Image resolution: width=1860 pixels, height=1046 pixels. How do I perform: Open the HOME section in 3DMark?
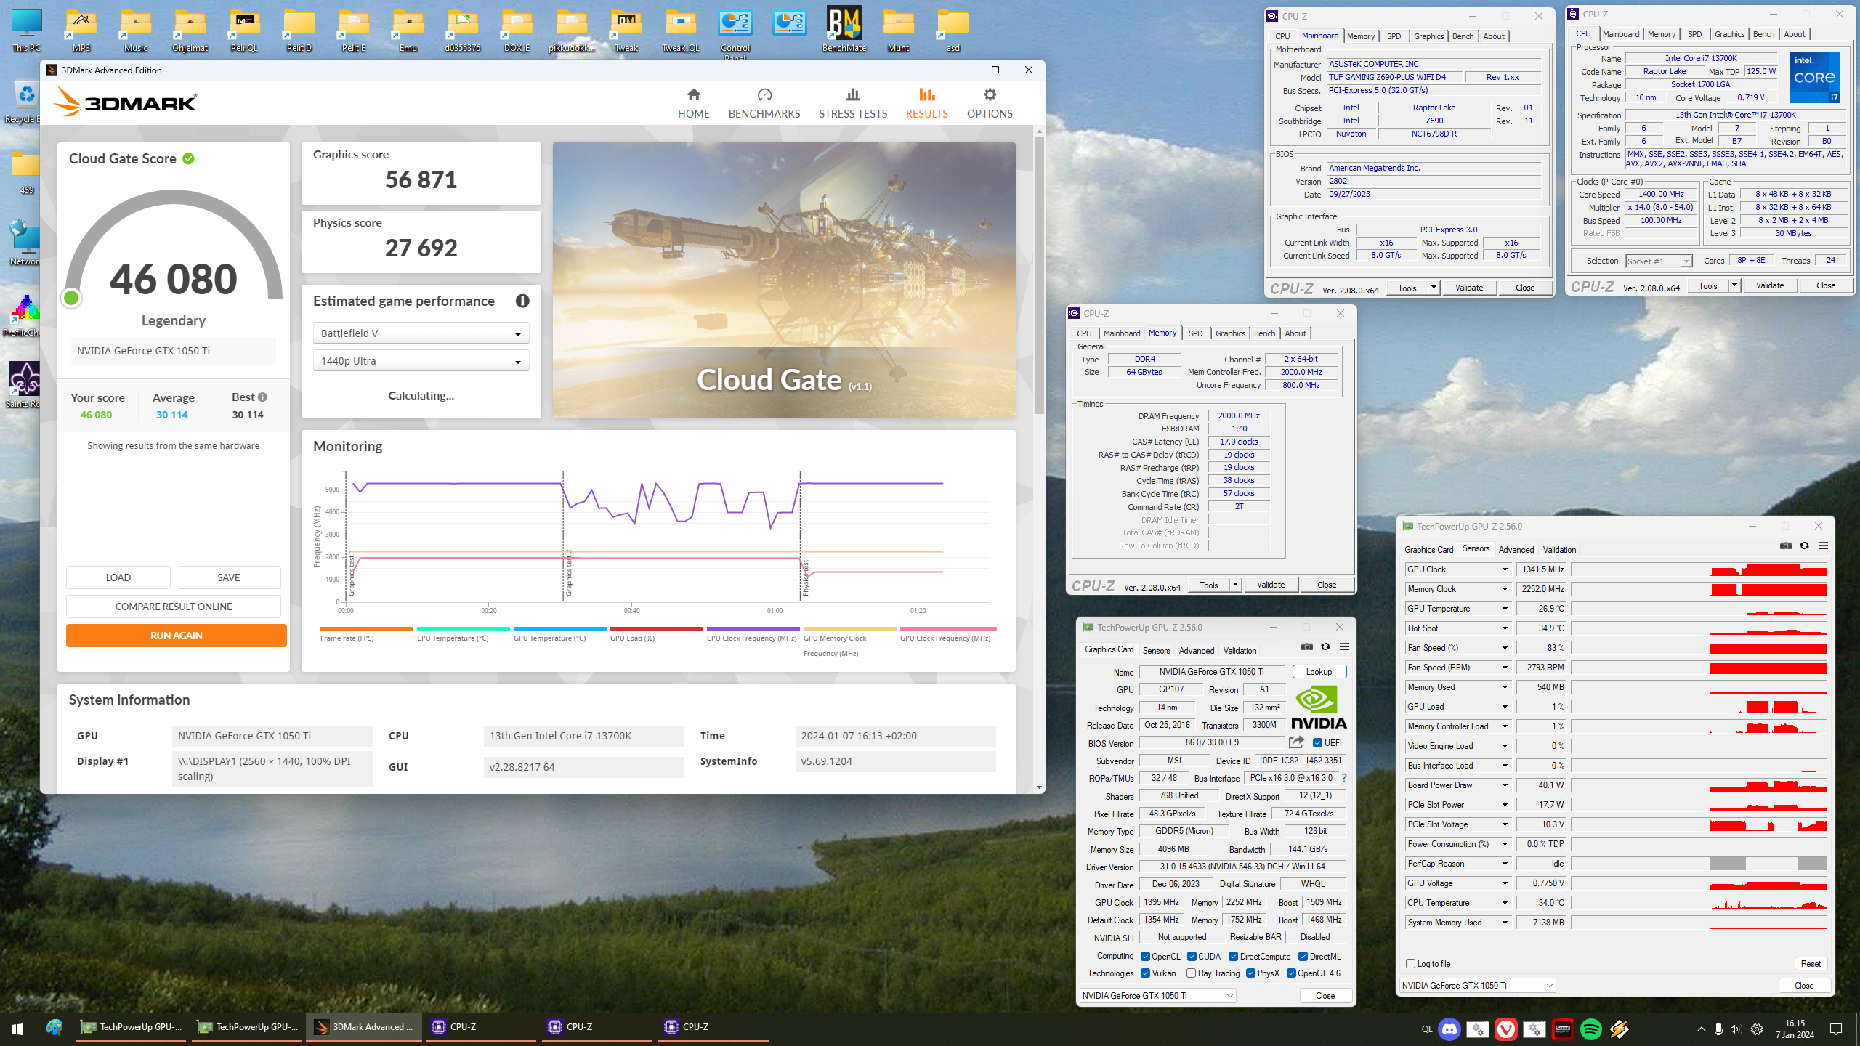(x=693, y=103)
